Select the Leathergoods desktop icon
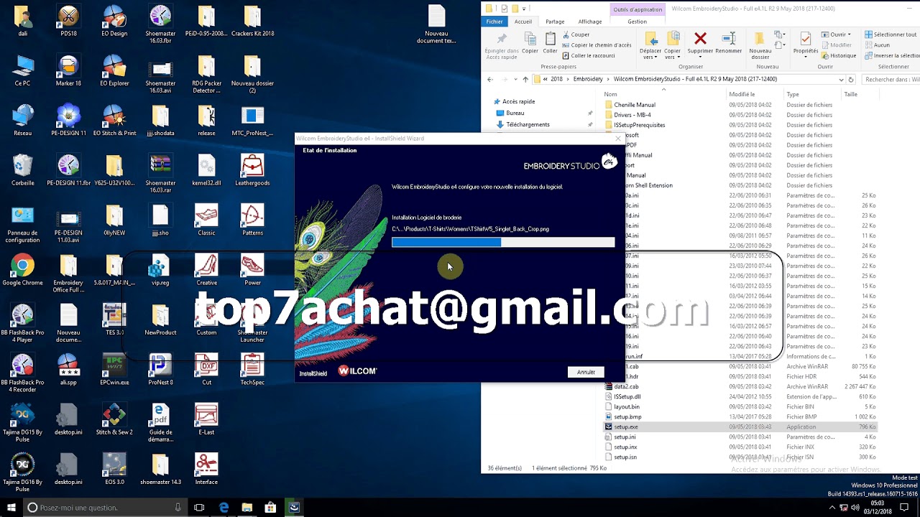The image size is (920, 517). (252, 171)
